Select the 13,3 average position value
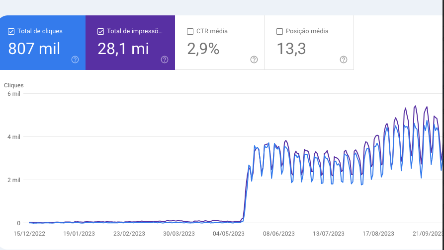Viewport: 444px width, 250px height. 291,49
